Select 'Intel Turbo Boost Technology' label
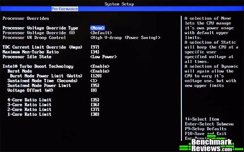 [38, 66]
